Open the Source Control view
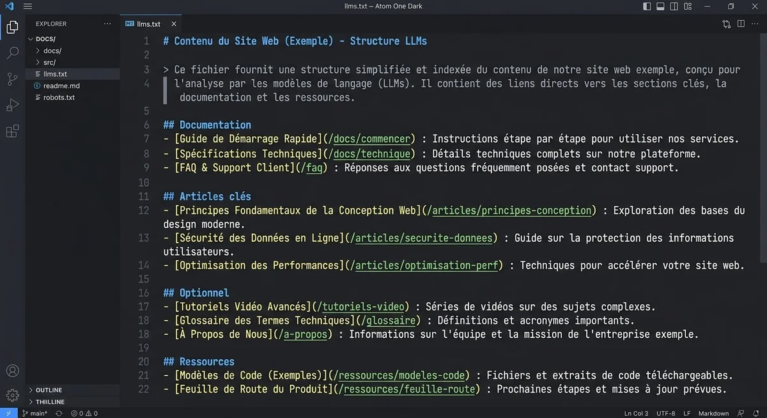The image size is (767, 418). [12, 79]
